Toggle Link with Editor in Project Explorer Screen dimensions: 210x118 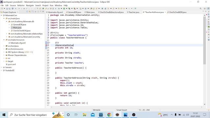pos(30,12)
